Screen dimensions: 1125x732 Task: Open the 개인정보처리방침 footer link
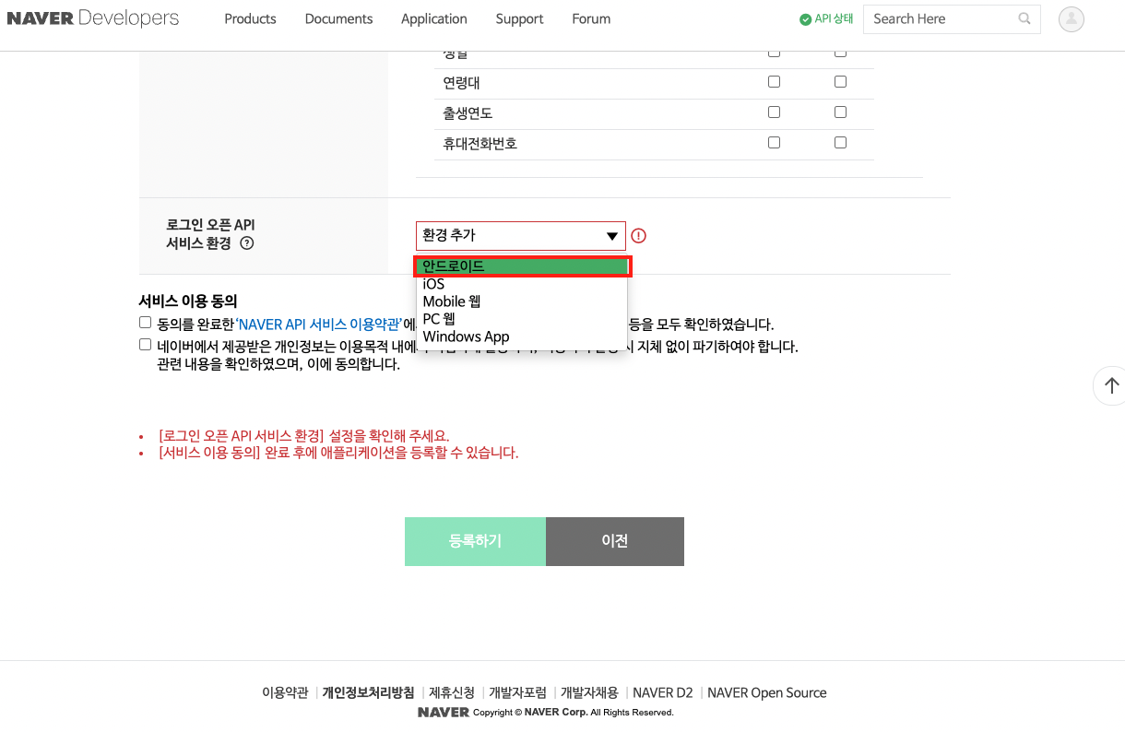(368, 692)
